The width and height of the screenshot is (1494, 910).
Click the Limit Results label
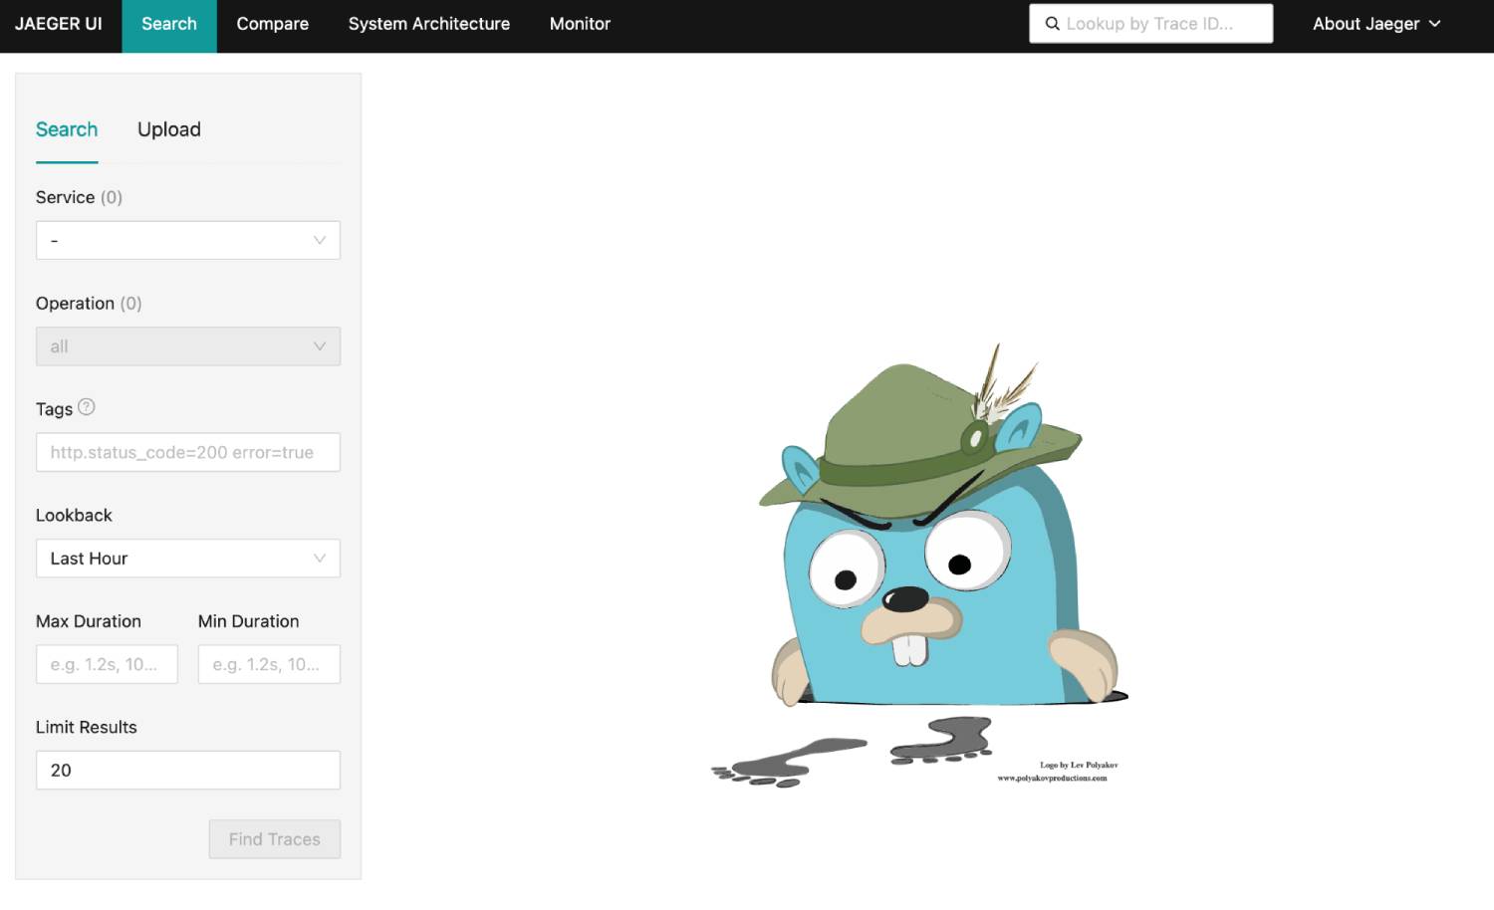click(x=87, y=728)
